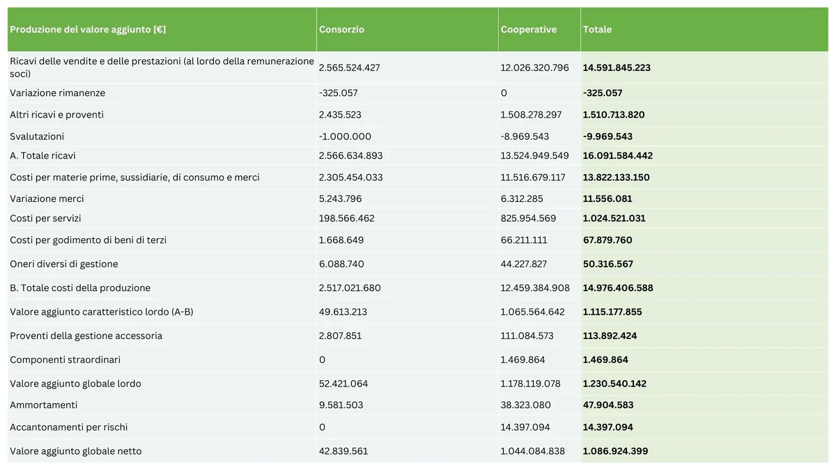This screenshot has height=470, width=836.
Task: Click the Totale column header
Action: click(597, 29)
